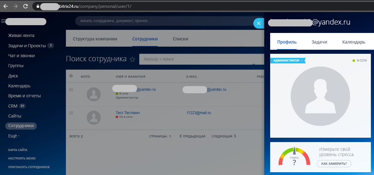
Task: Select the Структура компании tab
Action: (95, 39)
